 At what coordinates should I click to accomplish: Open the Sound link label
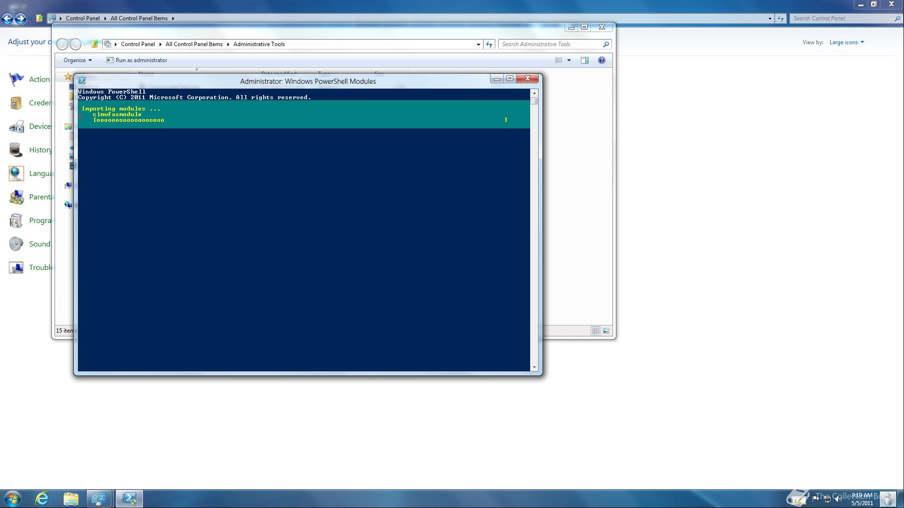tap(40, 244)
